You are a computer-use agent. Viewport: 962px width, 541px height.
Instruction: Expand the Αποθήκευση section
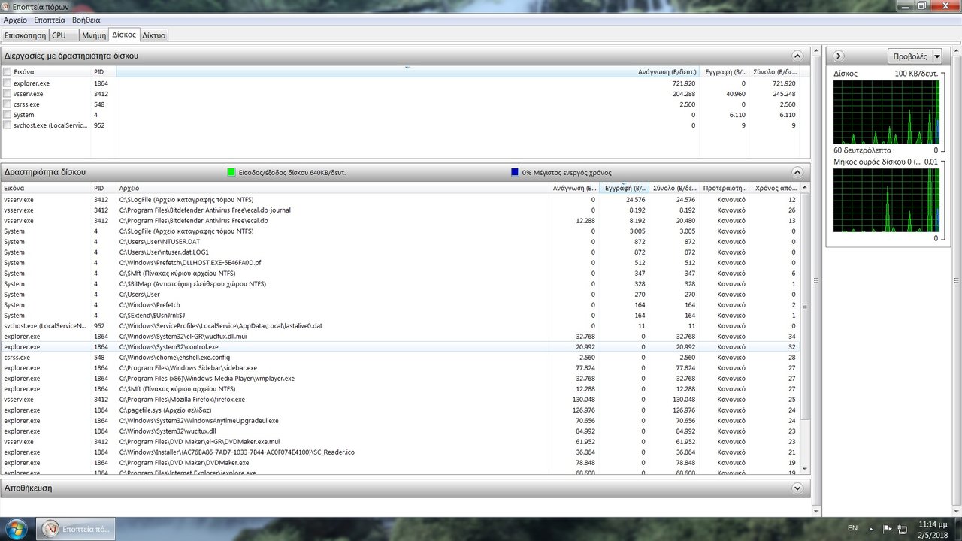point(797,488)
